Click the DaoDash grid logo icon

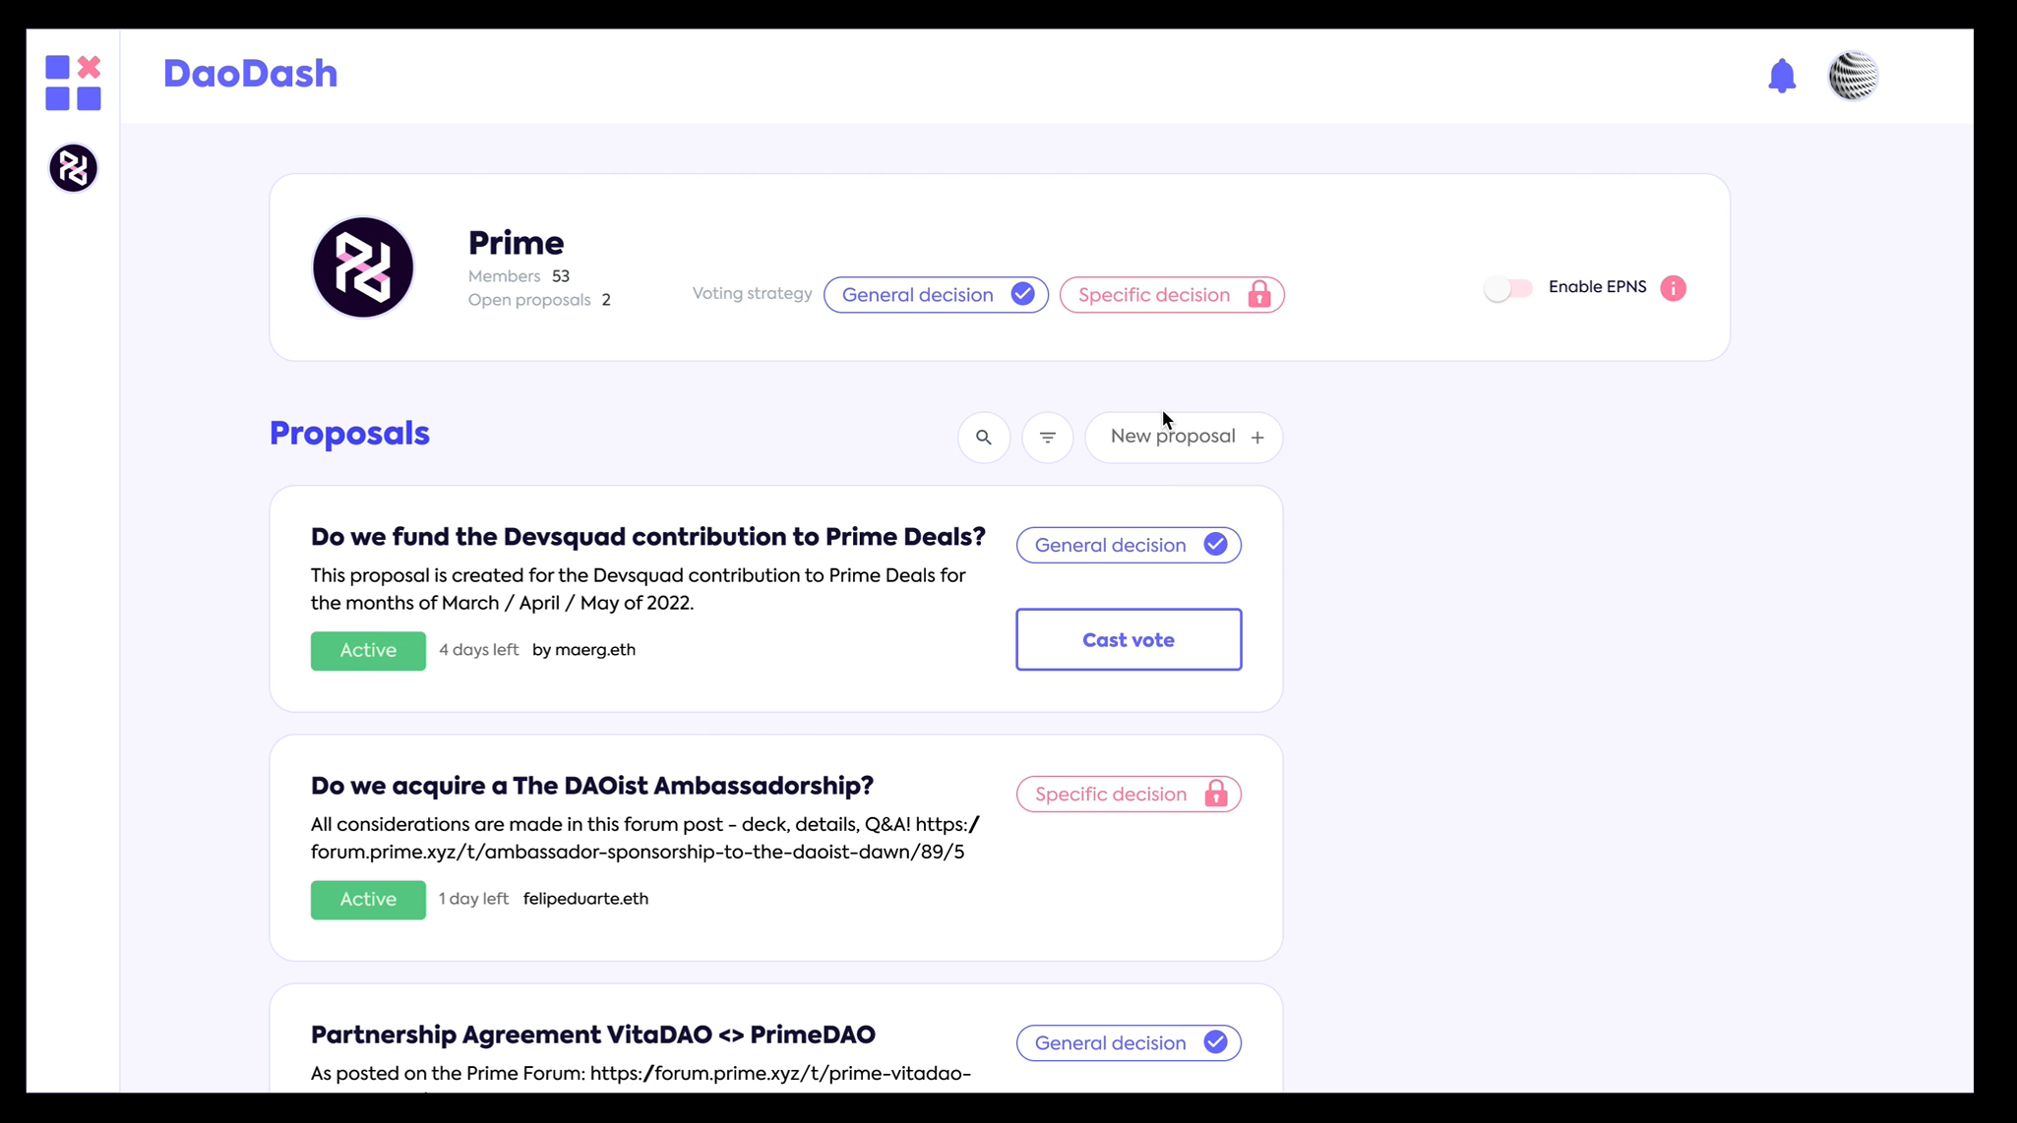(x=73, y=83)
